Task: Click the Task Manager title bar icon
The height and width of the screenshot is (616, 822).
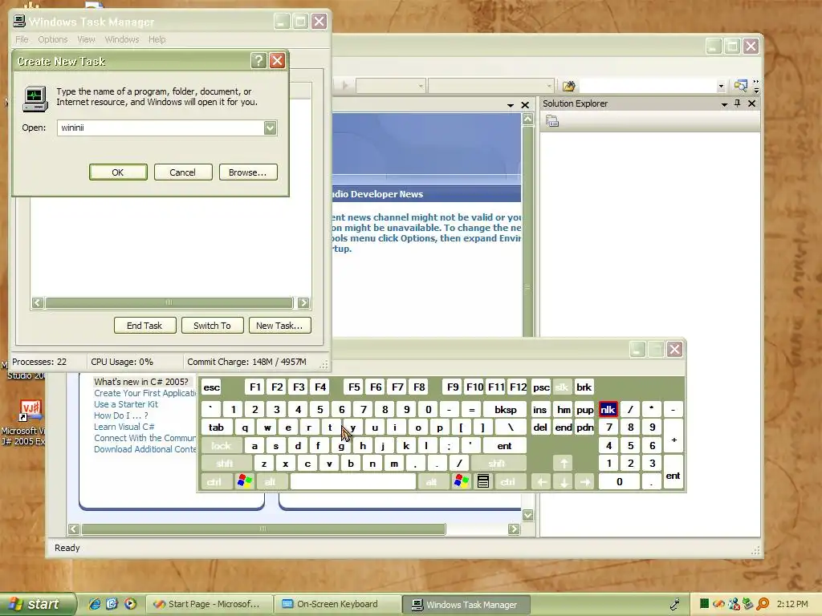Action: coord(19,21)
